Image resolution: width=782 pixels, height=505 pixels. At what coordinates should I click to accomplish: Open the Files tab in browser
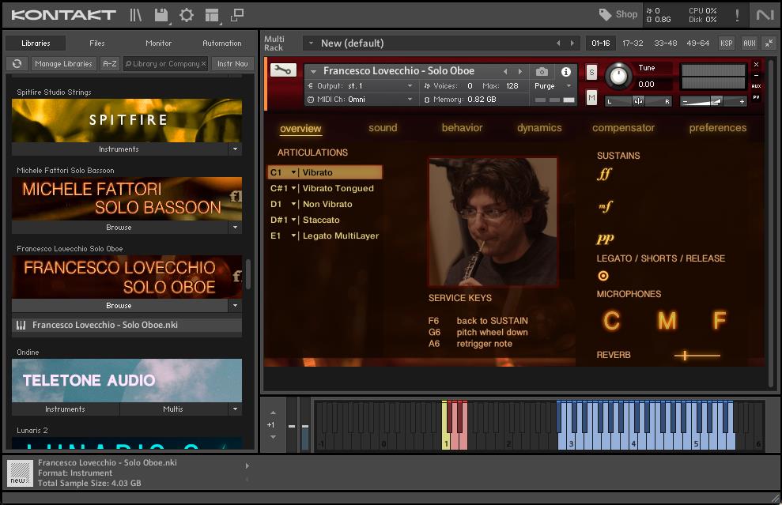coord(96,43)
